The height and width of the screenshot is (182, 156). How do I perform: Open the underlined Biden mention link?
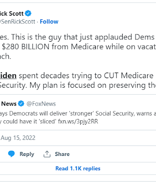(8, 76)
